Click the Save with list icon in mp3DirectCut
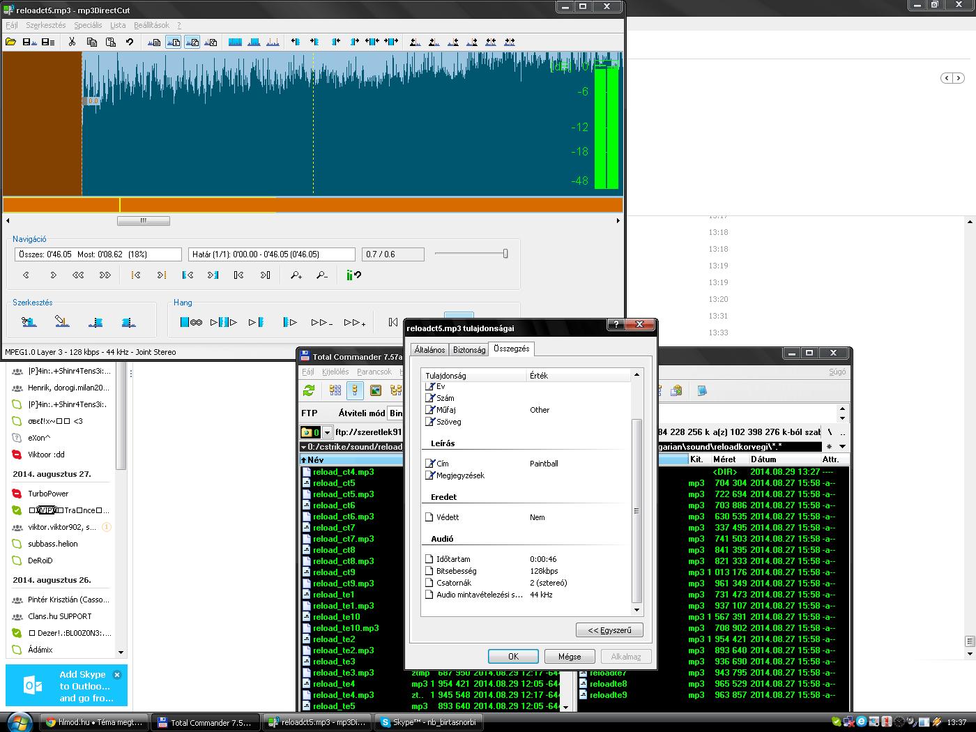Image resolution: width=976 pixels, height=732 pixels. coord(48,42)
